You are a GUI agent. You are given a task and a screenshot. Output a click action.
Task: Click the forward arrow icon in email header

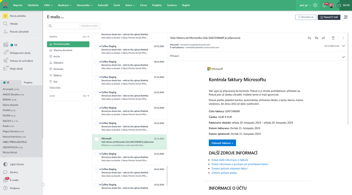324,38
